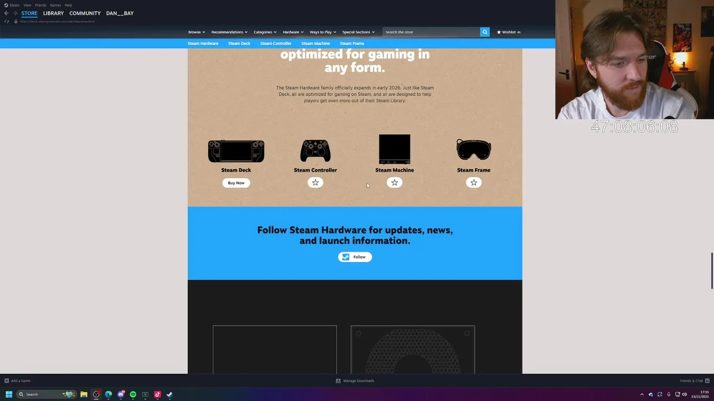Expand the Hardware dropdown

coord(293,32)
